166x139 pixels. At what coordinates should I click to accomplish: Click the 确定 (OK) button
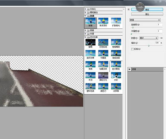click(147, 10)
